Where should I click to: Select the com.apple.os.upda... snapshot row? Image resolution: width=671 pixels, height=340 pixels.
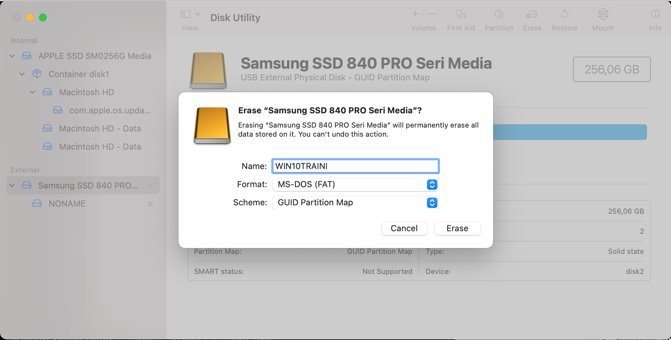coord(110,110)
